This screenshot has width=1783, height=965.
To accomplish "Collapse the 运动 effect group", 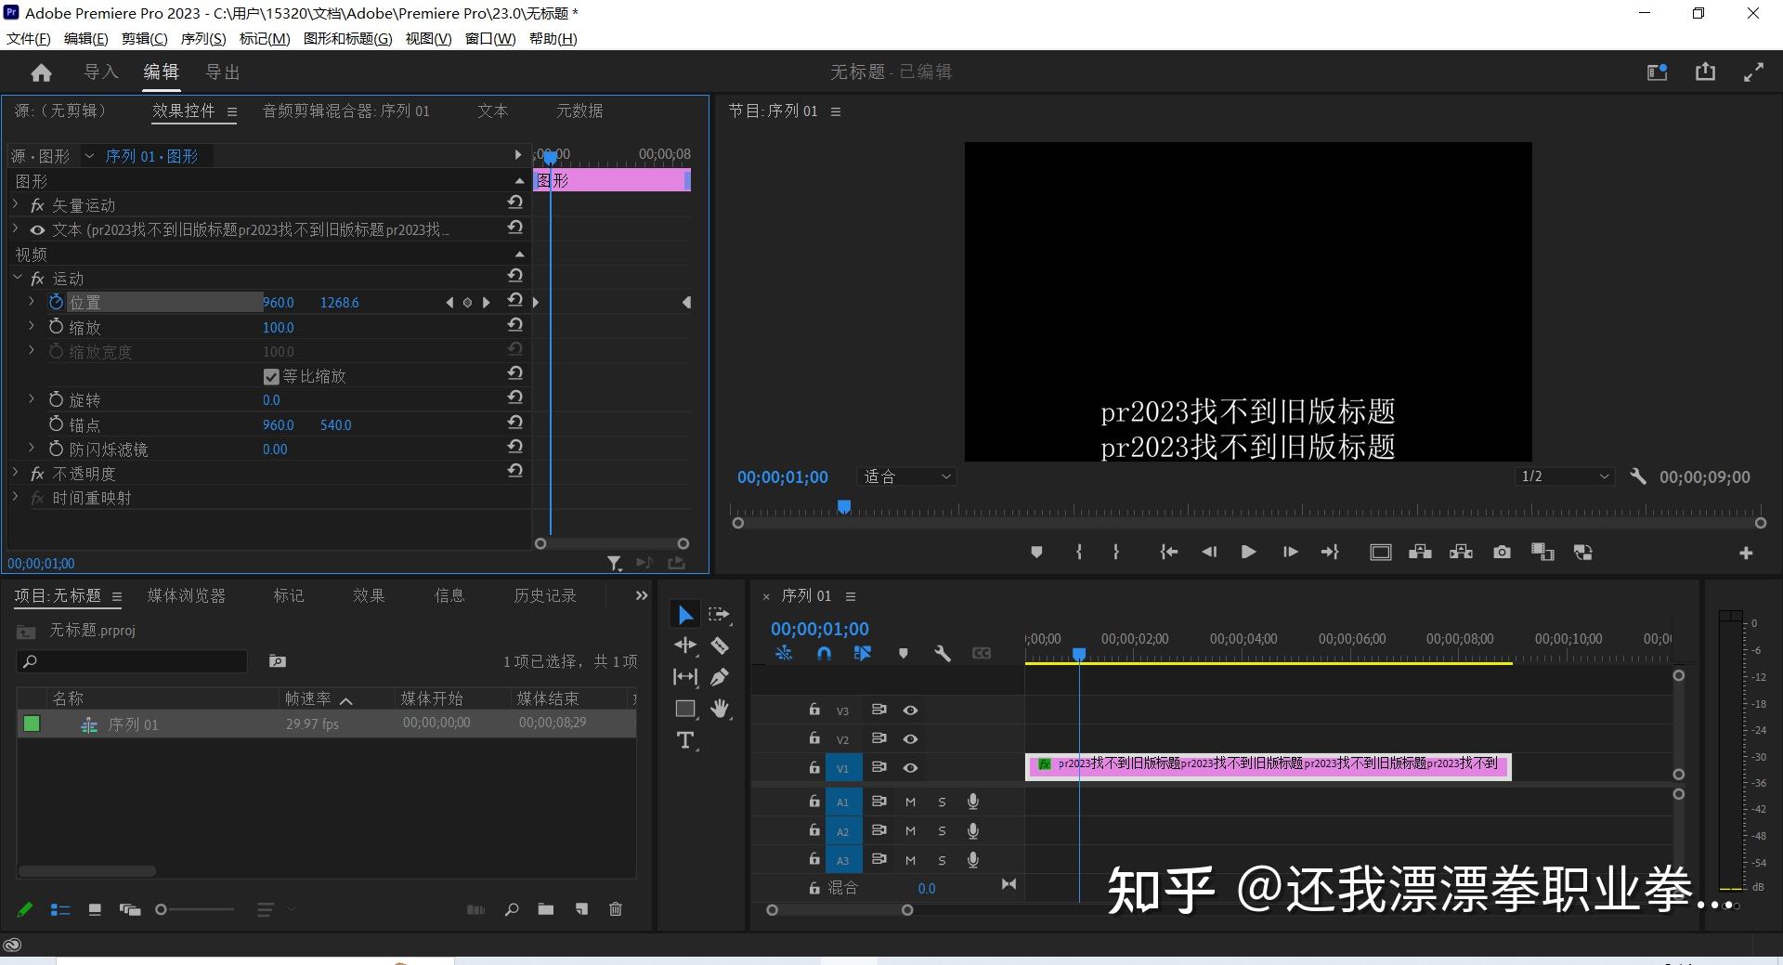I will [x=17, y=277].
